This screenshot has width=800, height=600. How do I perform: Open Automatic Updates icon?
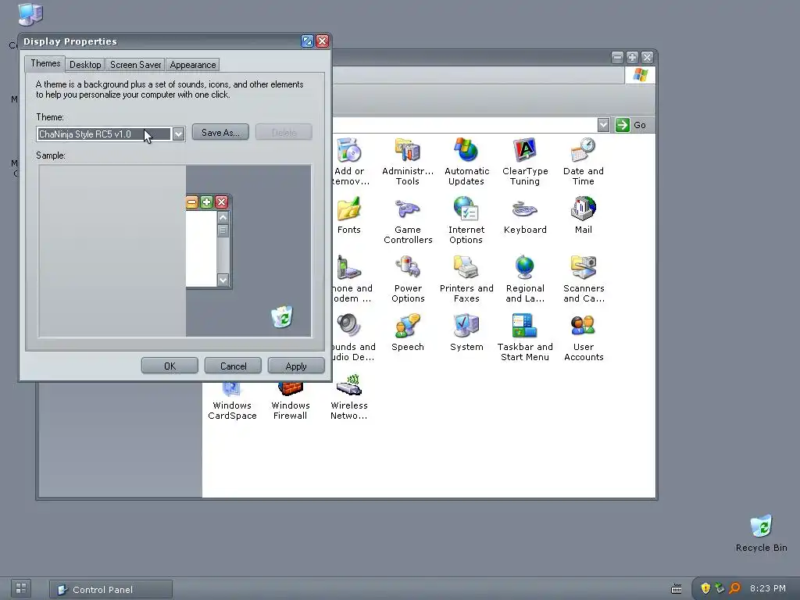tap(466, 151)
